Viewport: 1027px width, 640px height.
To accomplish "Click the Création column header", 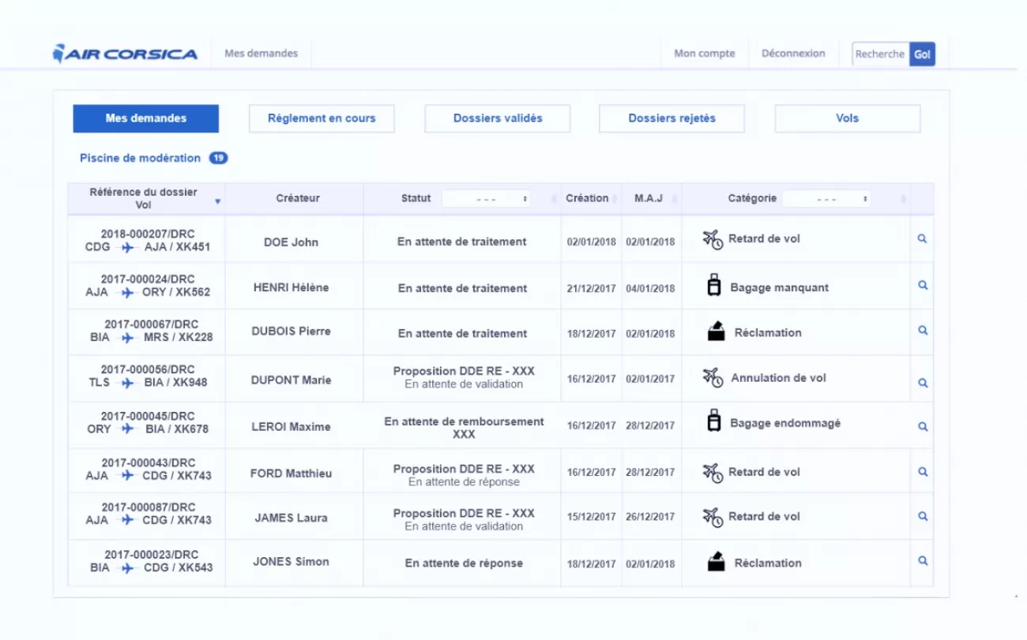I will pos(587,198).
